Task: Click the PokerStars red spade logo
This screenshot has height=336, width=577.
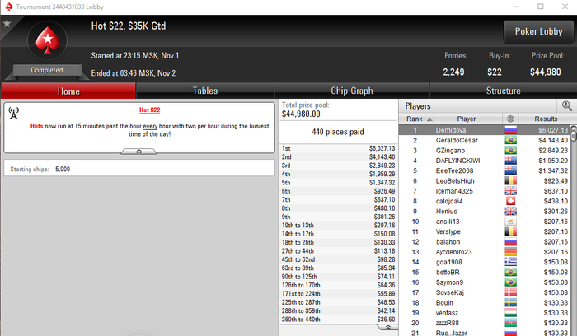Action: [48, 40]
